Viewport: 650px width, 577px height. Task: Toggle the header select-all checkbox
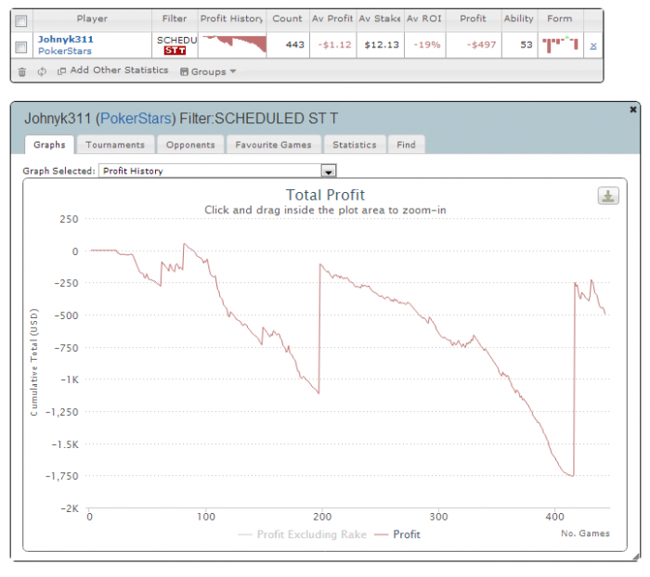21,20
